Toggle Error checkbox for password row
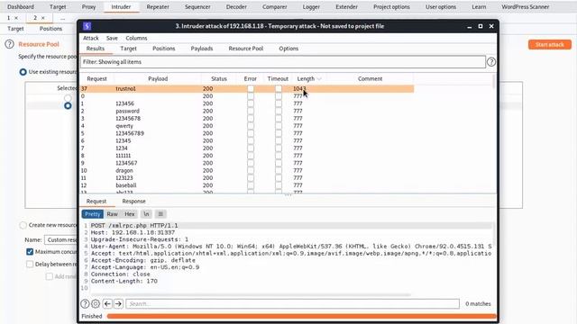 click(251, 111)
